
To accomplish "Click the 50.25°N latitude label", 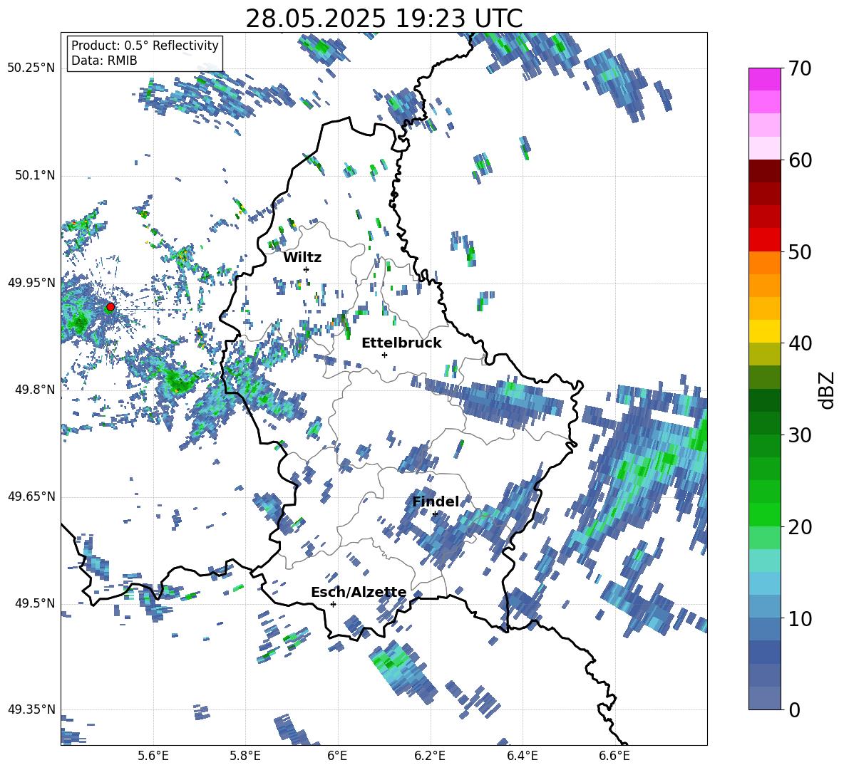I will (x=31, y=68).
